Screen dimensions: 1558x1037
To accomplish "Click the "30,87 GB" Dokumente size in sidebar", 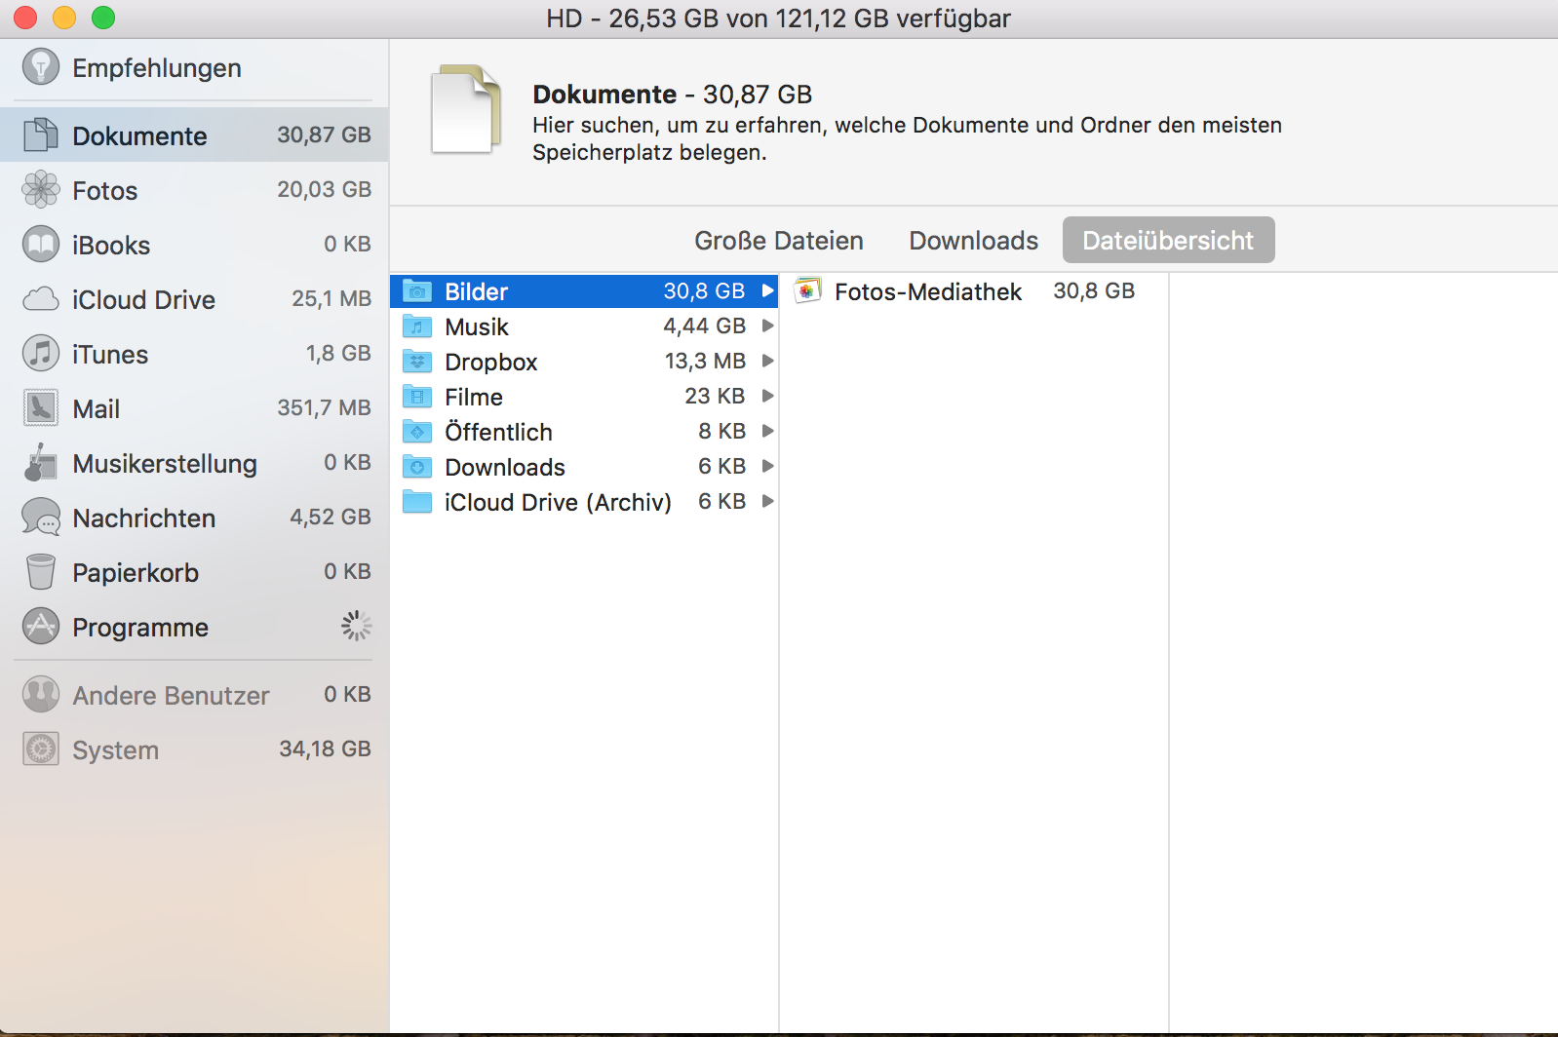I will pyautogui.click(x=324, y=134).
